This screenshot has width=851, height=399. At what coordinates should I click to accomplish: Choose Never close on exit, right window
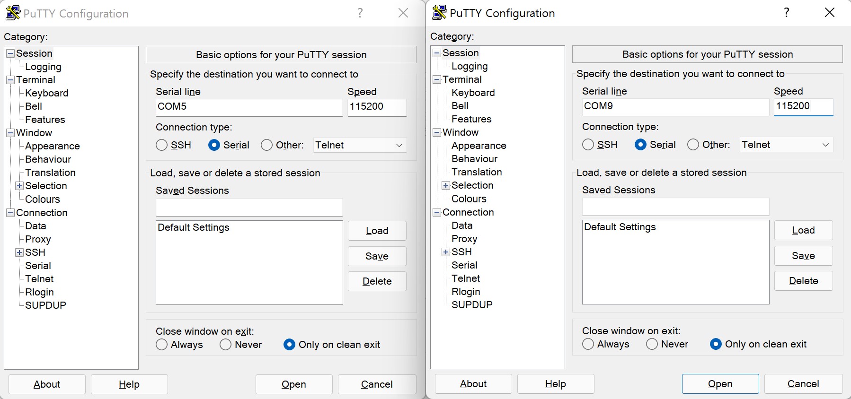(652, 344)
